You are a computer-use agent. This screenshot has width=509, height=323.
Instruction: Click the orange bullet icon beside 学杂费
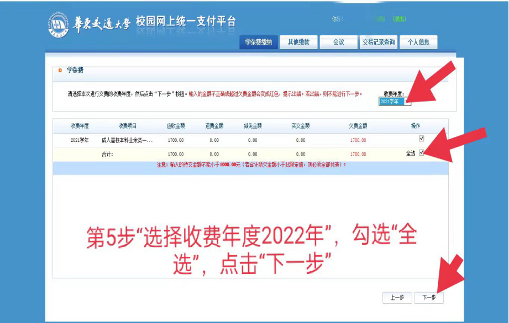click(x=60, y=71)
